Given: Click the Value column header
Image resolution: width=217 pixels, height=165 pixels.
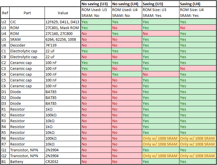Looking at the screenshot, I should click(63, 13).
